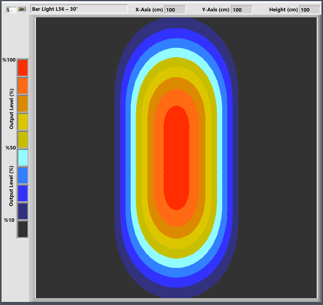Click the dark gray bottom legend swatch
This screenshot has height=305, width=323.
23,229
